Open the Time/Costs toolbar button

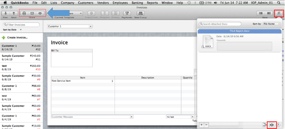pyautogui.click(x=92, y=13)
